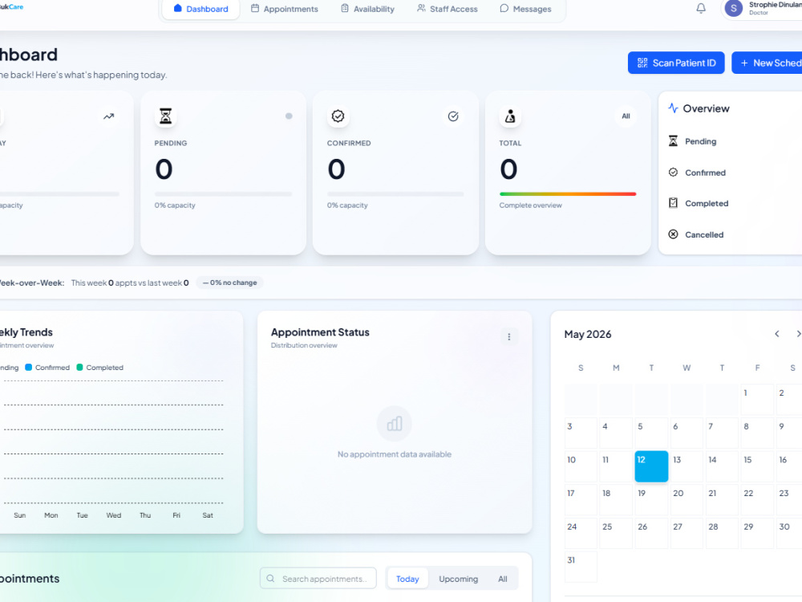This screenshot has width=802, height=602.
Task: Click the notification bell icon
Action: [x=701, y=8]
